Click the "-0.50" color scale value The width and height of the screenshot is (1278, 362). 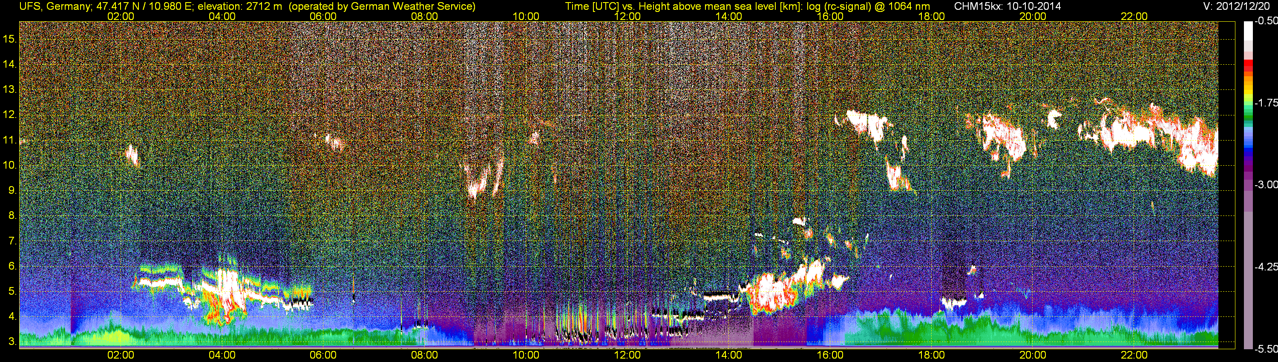1266,21
